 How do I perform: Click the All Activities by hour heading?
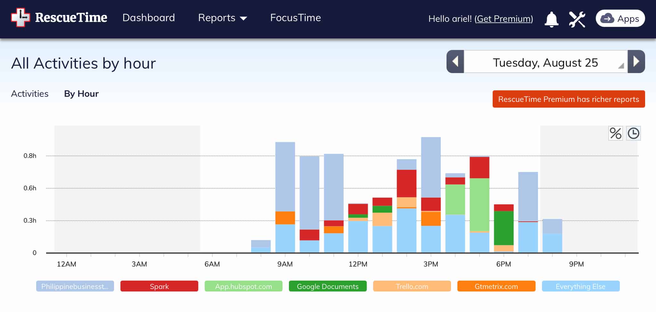[84, 63]
